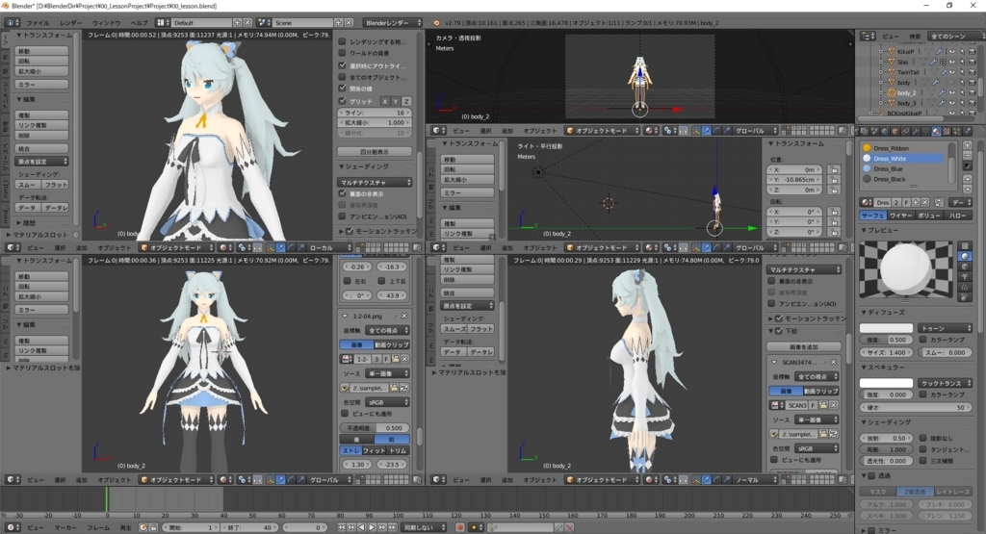Viewport: 986px width, 534px height.
Task: Click the X axis grid button
Action: pyautogui.click(x=385, y=101)
